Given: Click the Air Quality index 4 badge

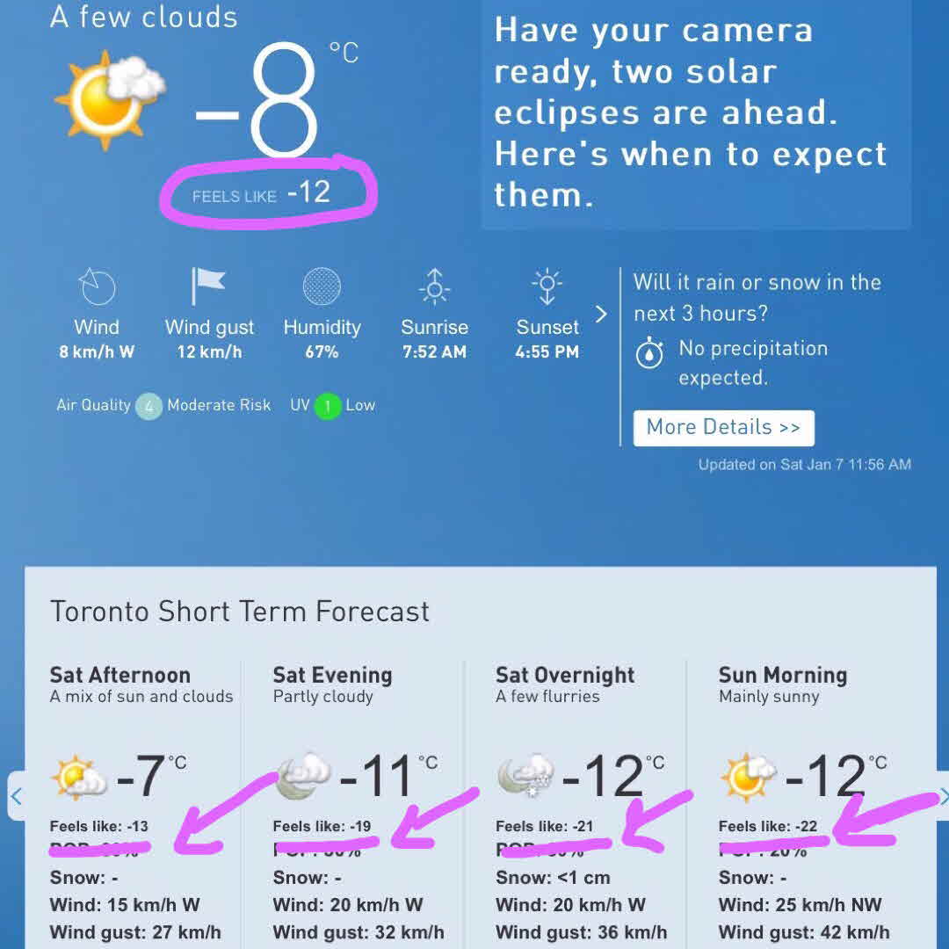Looking at the screenshot, I should click(x=149, y=406).
